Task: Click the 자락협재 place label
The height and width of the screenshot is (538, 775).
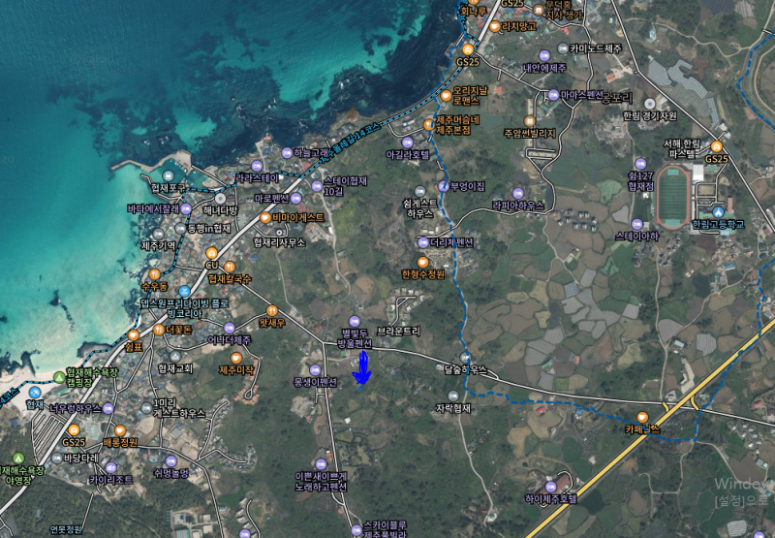Action: coord(452,408)
